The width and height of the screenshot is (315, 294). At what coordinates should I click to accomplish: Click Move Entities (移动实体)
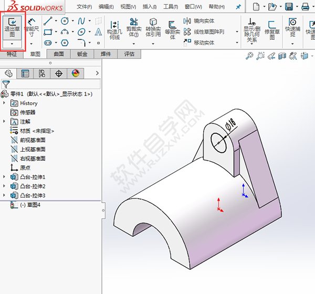(199, 43)
